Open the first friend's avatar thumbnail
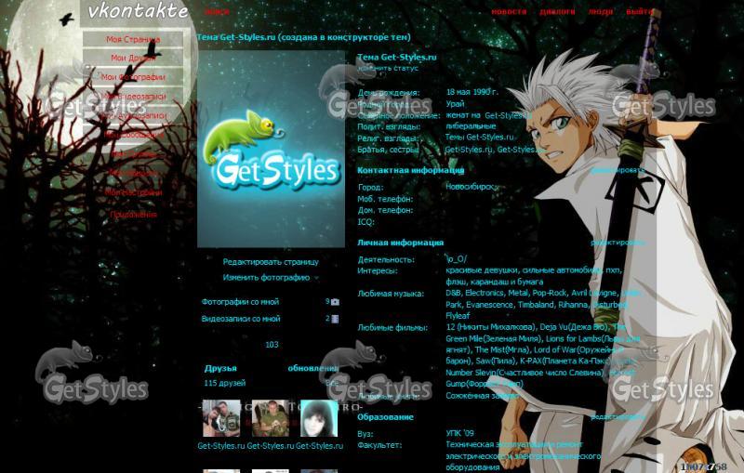 [220, 419]
